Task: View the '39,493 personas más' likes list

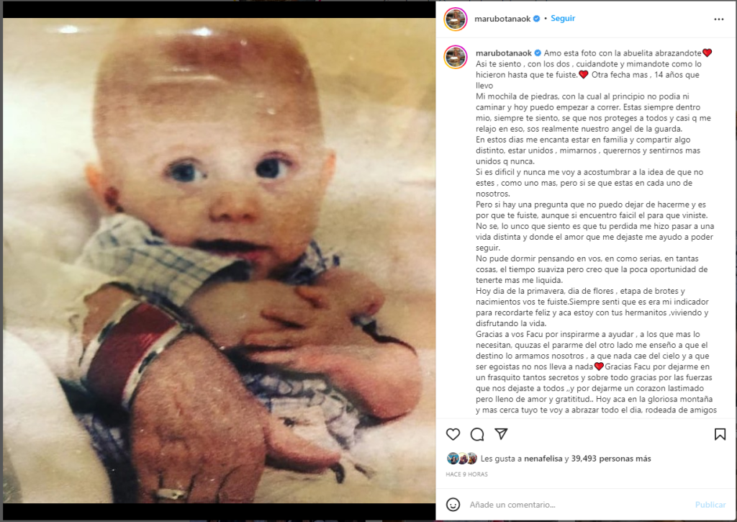Action: pos(611,459)
